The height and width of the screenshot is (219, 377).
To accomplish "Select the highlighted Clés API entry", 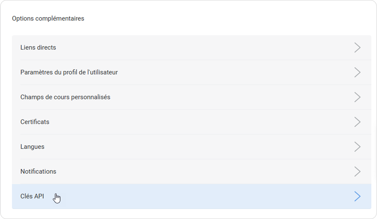I will pyautogui.click(x=32, y=196).
